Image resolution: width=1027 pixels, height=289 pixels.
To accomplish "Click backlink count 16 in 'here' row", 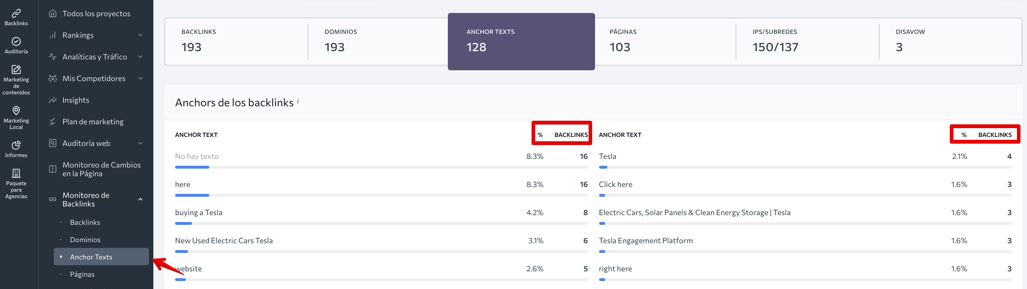I will coord(584,184).
